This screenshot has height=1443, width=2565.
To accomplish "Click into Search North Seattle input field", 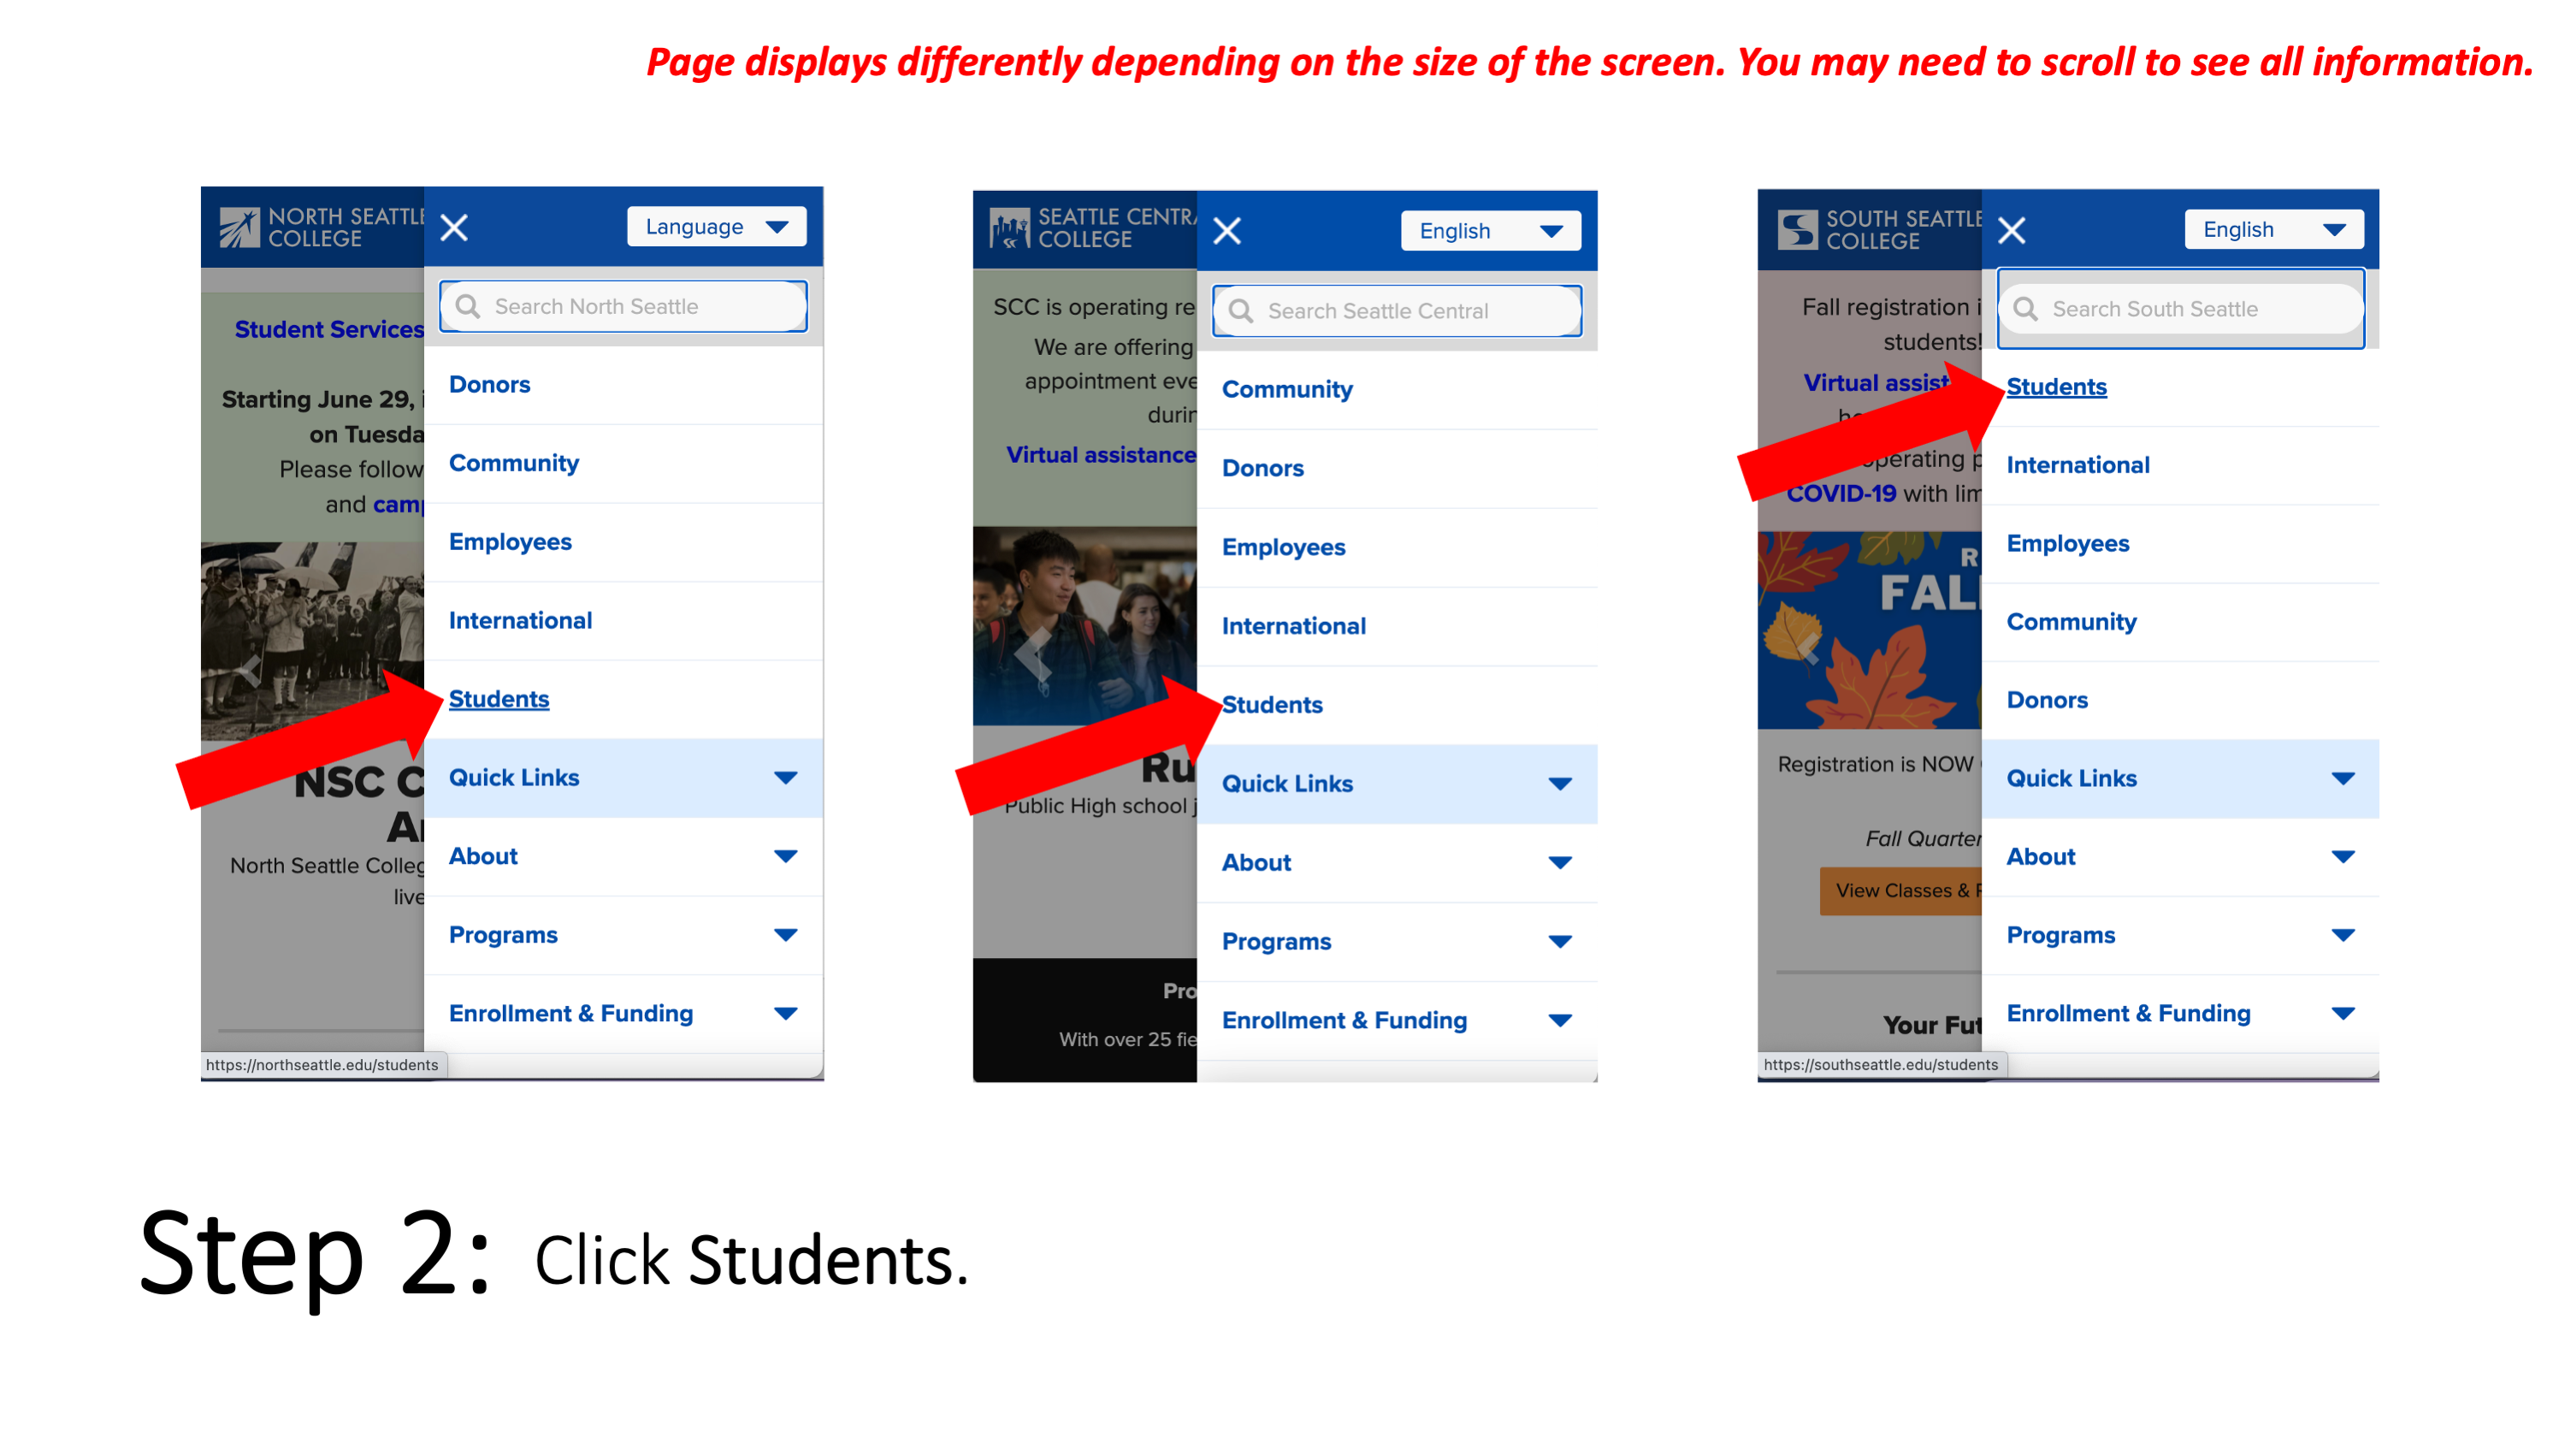I will [x=624, y=308].
